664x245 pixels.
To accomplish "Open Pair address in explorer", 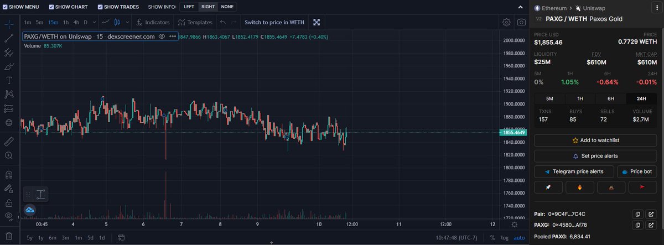I will click(x=651, y=214).
